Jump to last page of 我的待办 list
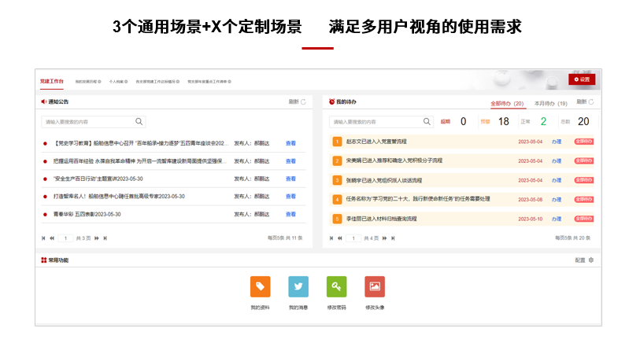This screenshot has height=343, width=629. point(393,238)
